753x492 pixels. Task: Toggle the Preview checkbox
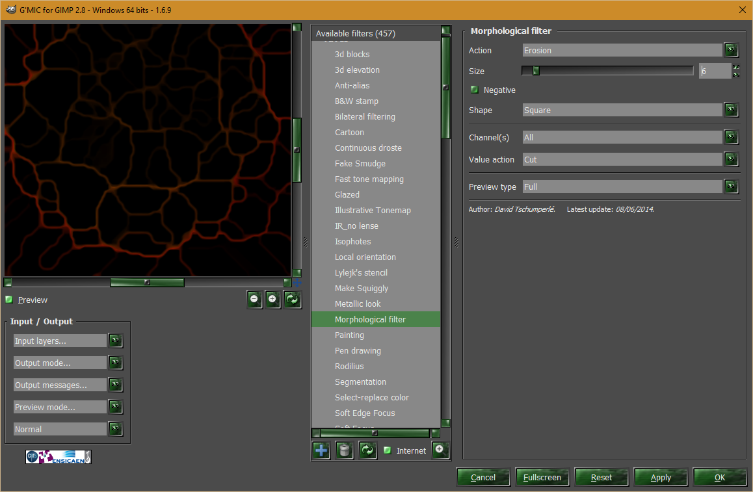coord(9,300)
